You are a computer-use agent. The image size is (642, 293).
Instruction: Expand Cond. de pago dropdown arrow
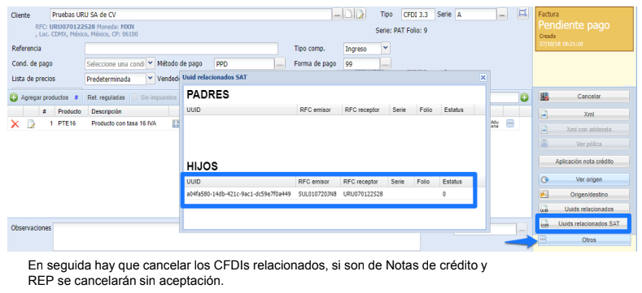(151, 64)
